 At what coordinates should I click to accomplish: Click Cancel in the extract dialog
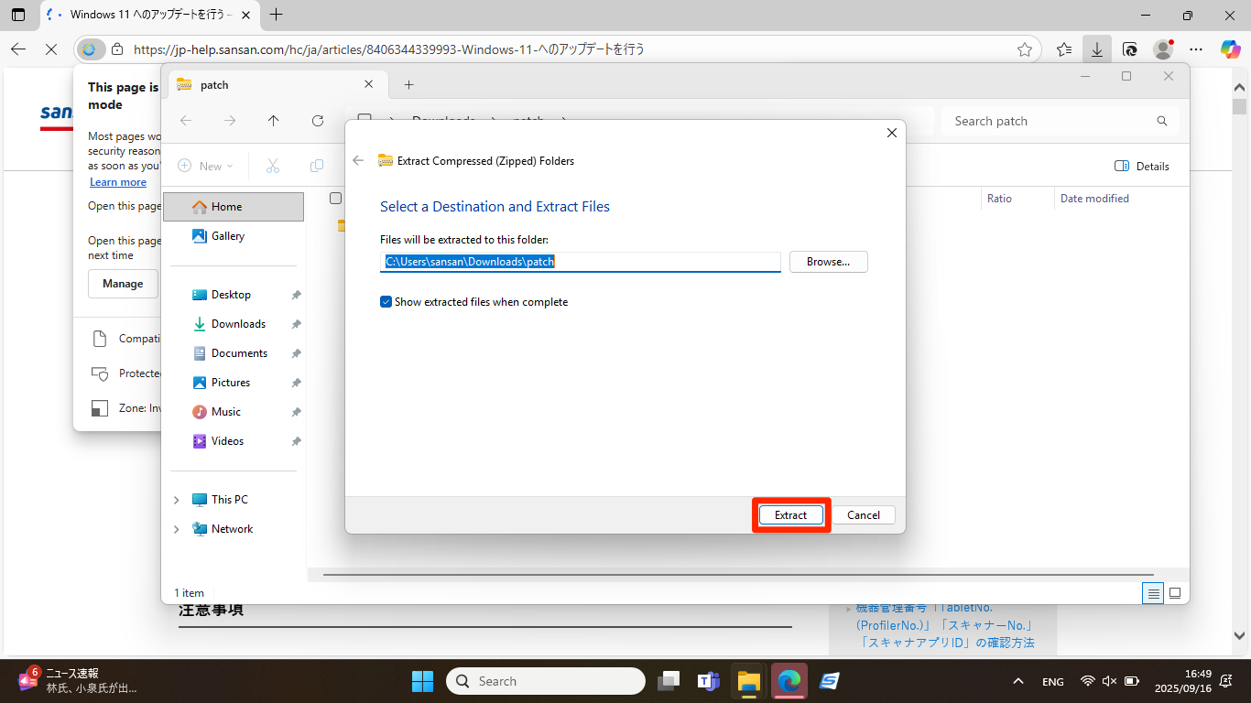[x=863, y=515]
